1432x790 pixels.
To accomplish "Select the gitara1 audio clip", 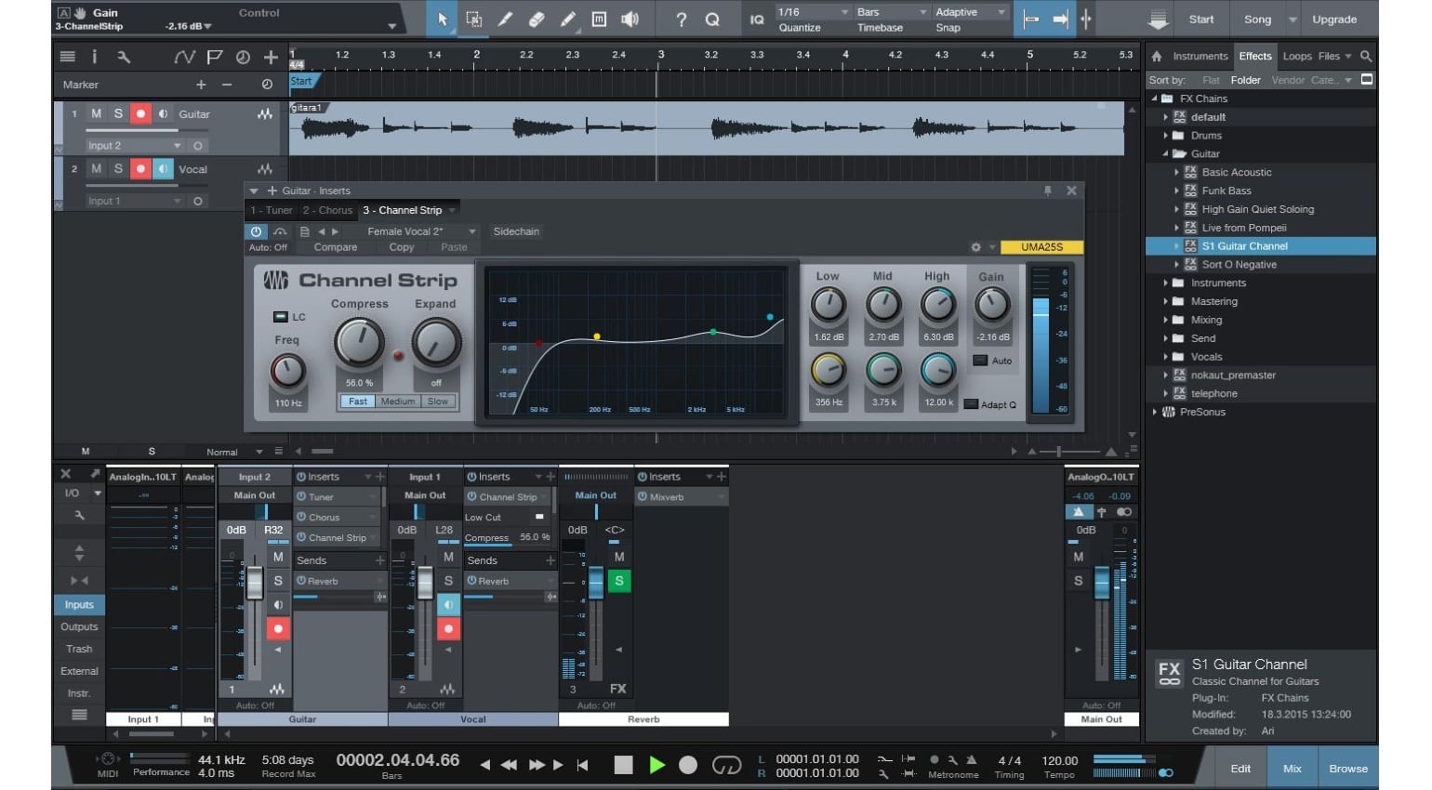I will click(707, 128).
